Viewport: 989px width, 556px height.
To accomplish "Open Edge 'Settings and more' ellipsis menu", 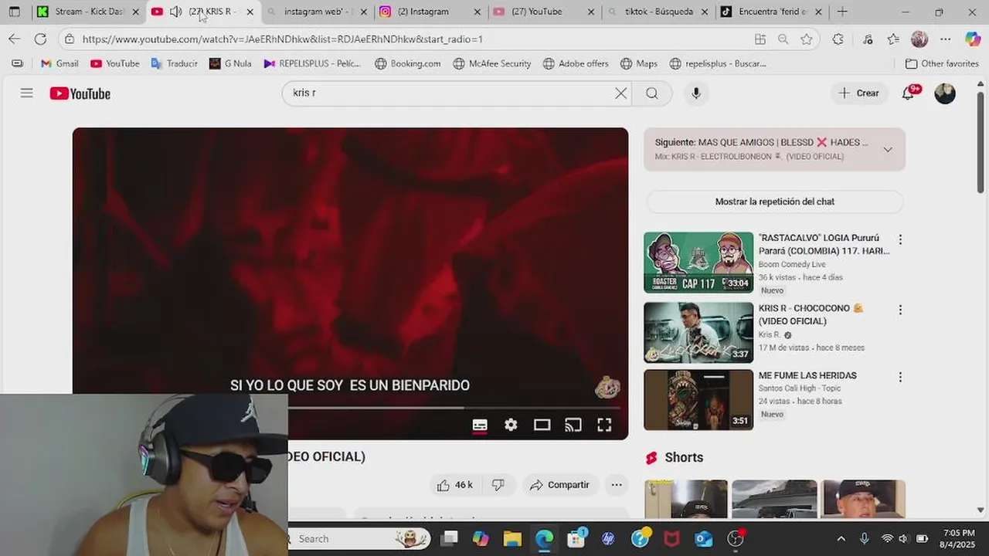I will click(946, 39).
